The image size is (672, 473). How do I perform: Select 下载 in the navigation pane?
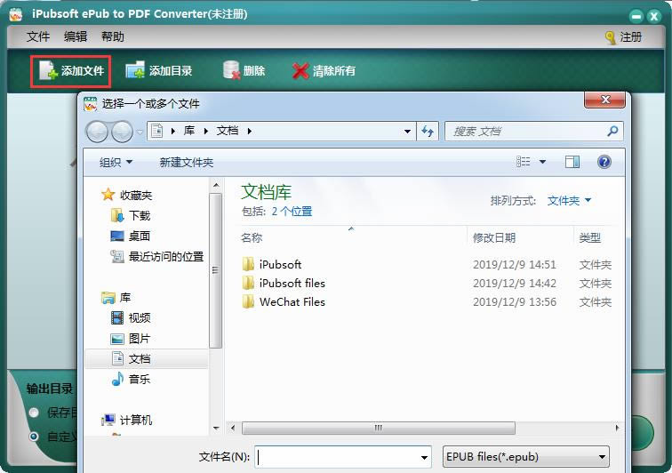pos(131,215)
